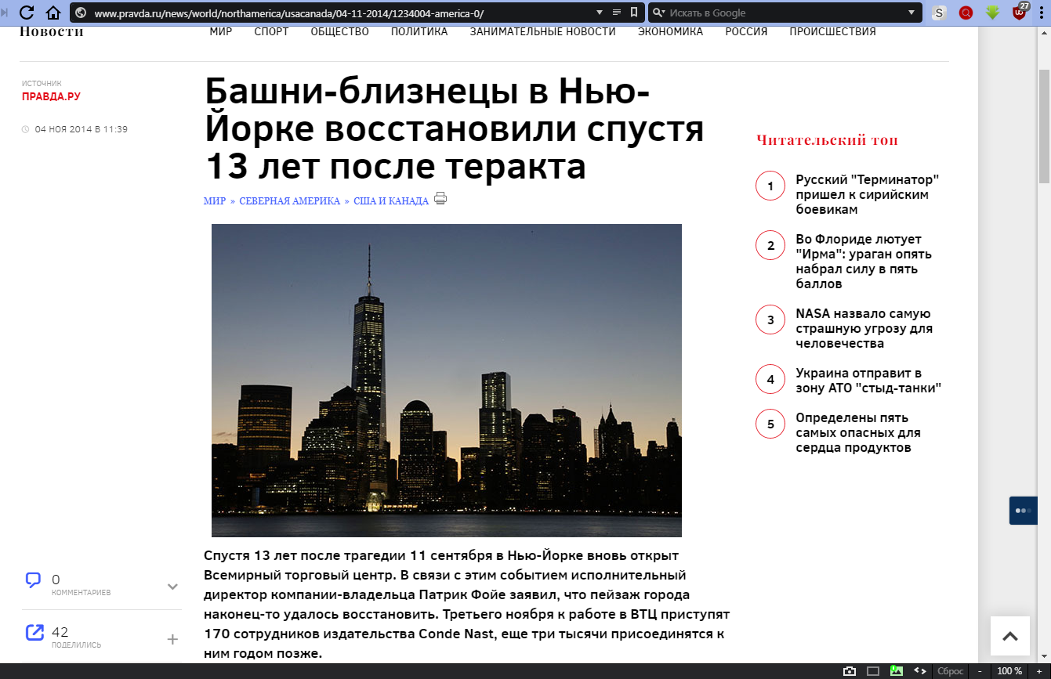Open the Украина 'стыд-танки' story
Viewport: 1051px width, 679px height.
click(x=868, y=380)
